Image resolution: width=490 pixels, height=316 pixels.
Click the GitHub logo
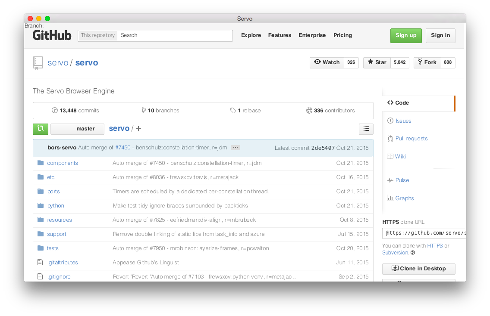point(52,35)
